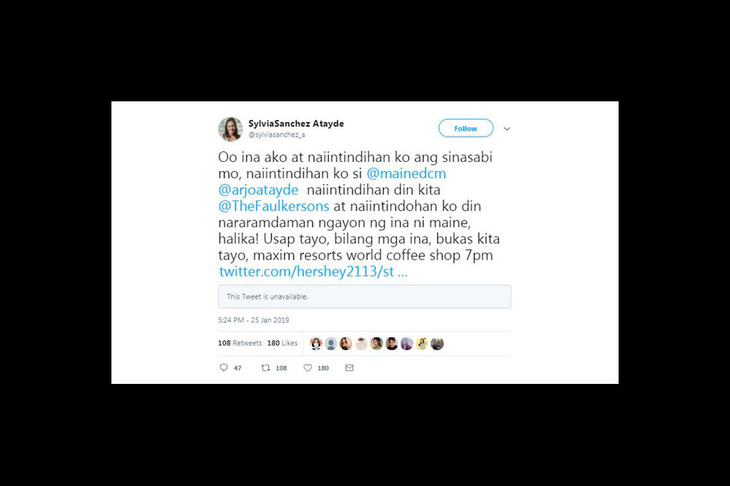Viewport: 730px width, 486px height.
Task: Open the @arjoatayde mention link
Action: pos(258,190)
